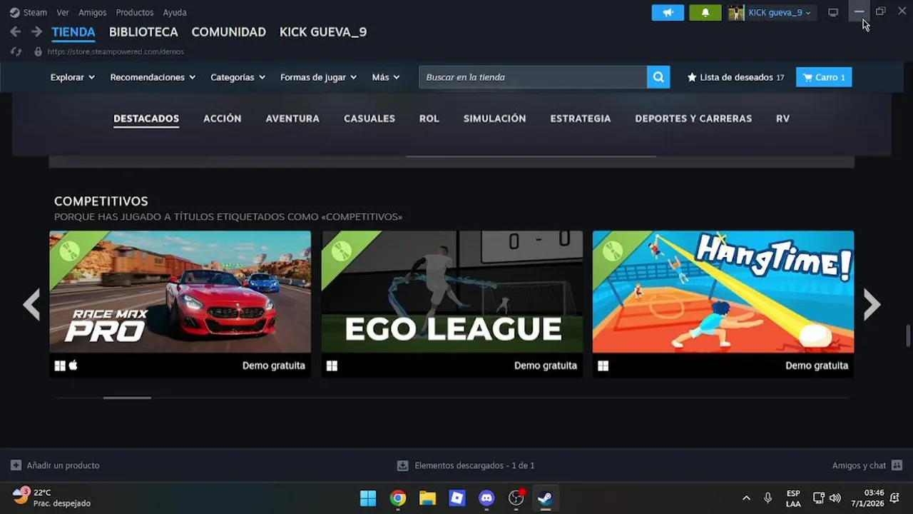
Task: Open the Lista de deseados wishlist
Action: coord(735,77)
